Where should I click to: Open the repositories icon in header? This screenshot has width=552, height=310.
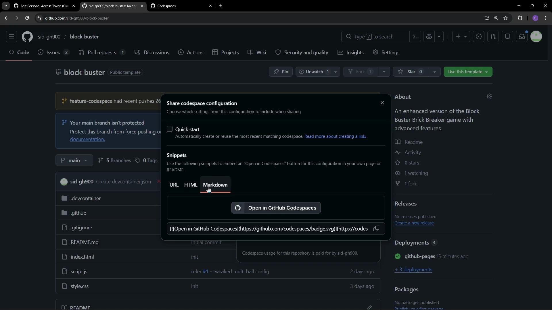(x=507, y=37)
